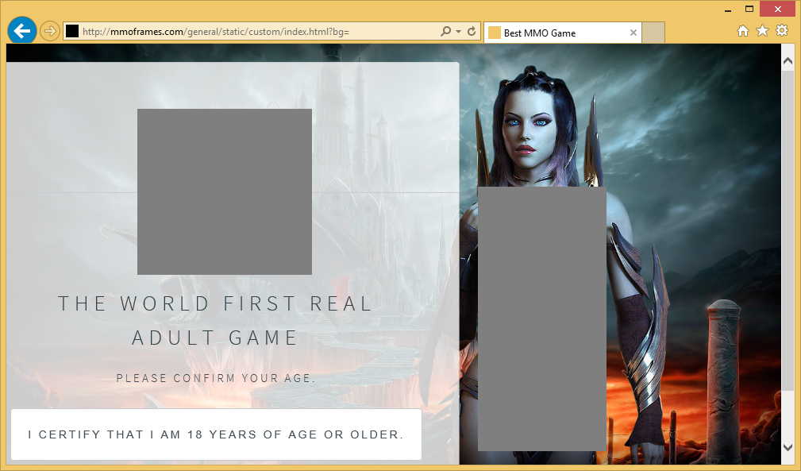
Task: Click the scrollbar up arrow
Action: 788,60
